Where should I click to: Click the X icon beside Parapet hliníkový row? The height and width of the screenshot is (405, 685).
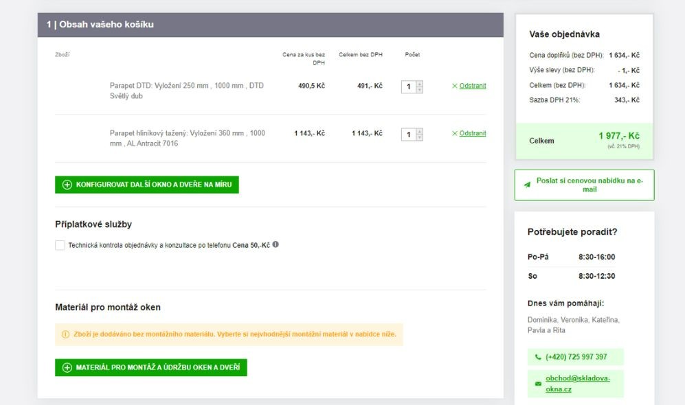tap(454, 133)
